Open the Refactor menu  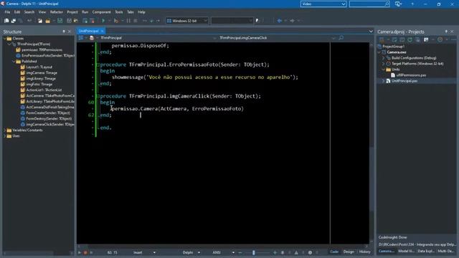[x=56, y=12]
